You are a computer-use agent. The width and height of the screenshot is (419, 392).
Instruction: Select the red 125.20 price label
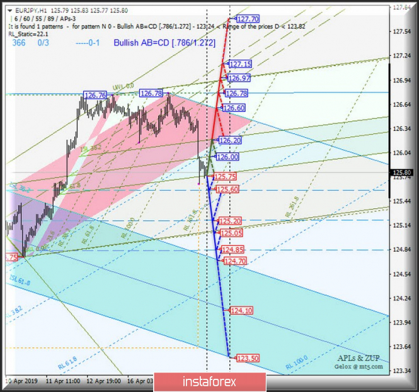coord(230,221)
